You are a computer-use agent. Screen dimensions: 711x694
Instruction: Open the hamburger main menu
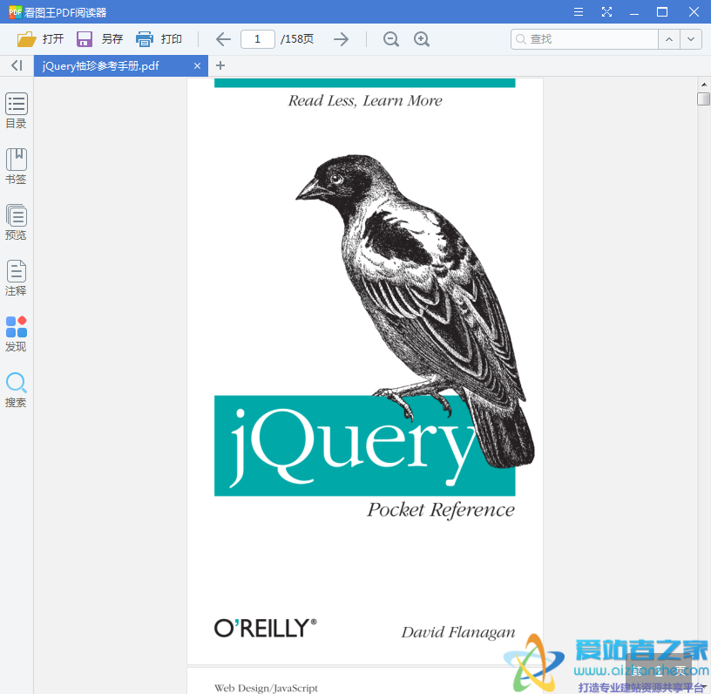click(x=579, y=12)
